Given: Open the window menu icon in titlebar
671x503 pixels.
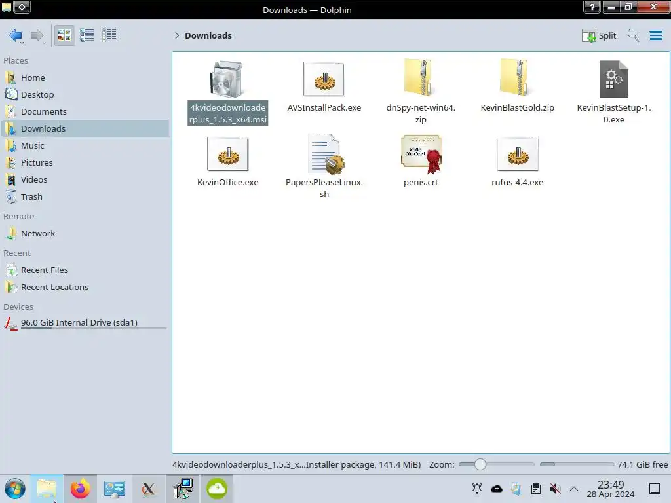Looking at the screenshot, I should (x=22, y=7).
